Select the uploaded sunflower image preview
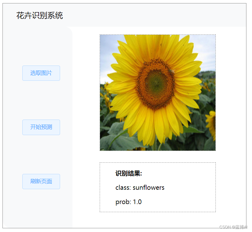The image size is (252, 232). pyautogui.click(x=158, y=93)
